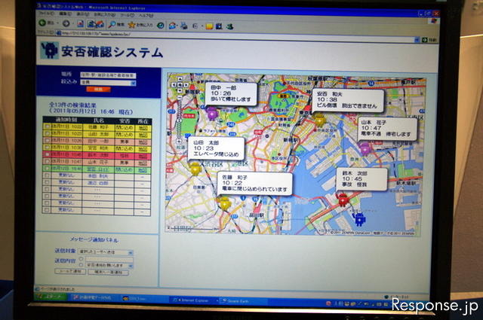The image size is (483, 320).
Task: Click the Mail toolbar icon
Action: [x=173, y=26]
